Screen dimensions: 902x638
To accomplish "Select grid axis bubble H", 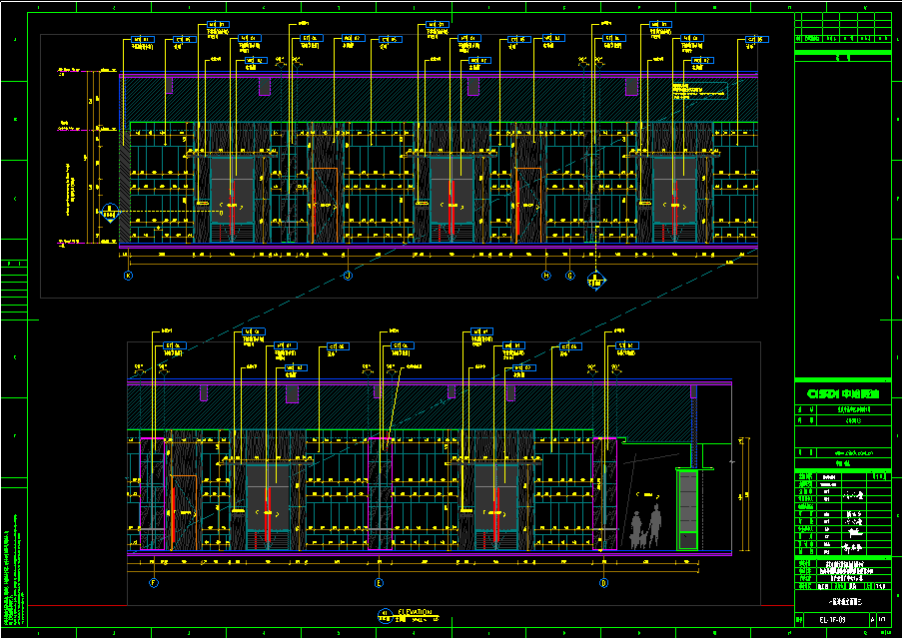I will point(546,275).
